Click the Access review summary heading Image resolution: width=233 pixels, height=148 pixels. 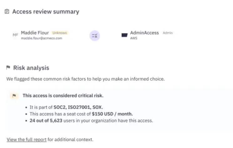click(46, 12)
